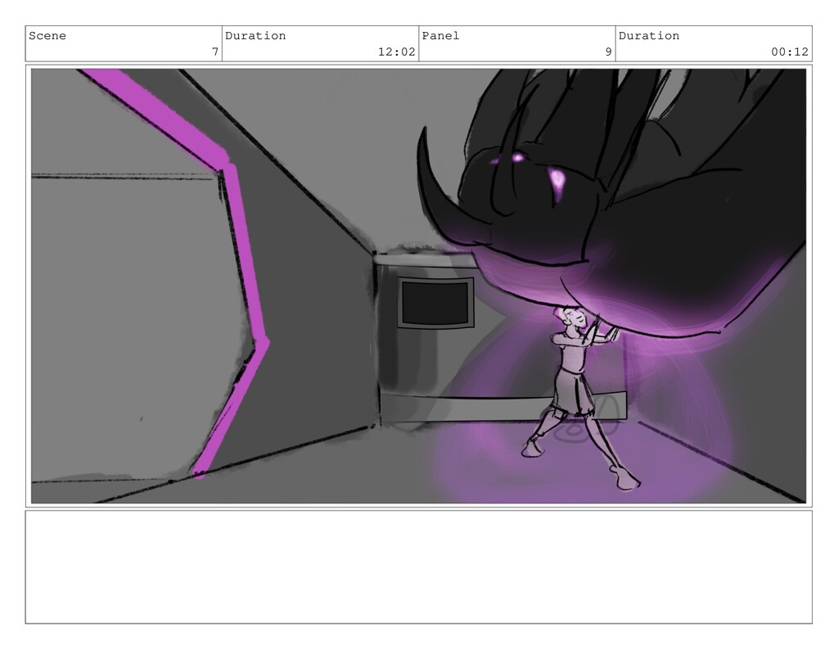Select the panel number '9'
Image resolution: width=838 pixels, height=649 pixels.
coord(608,52)
